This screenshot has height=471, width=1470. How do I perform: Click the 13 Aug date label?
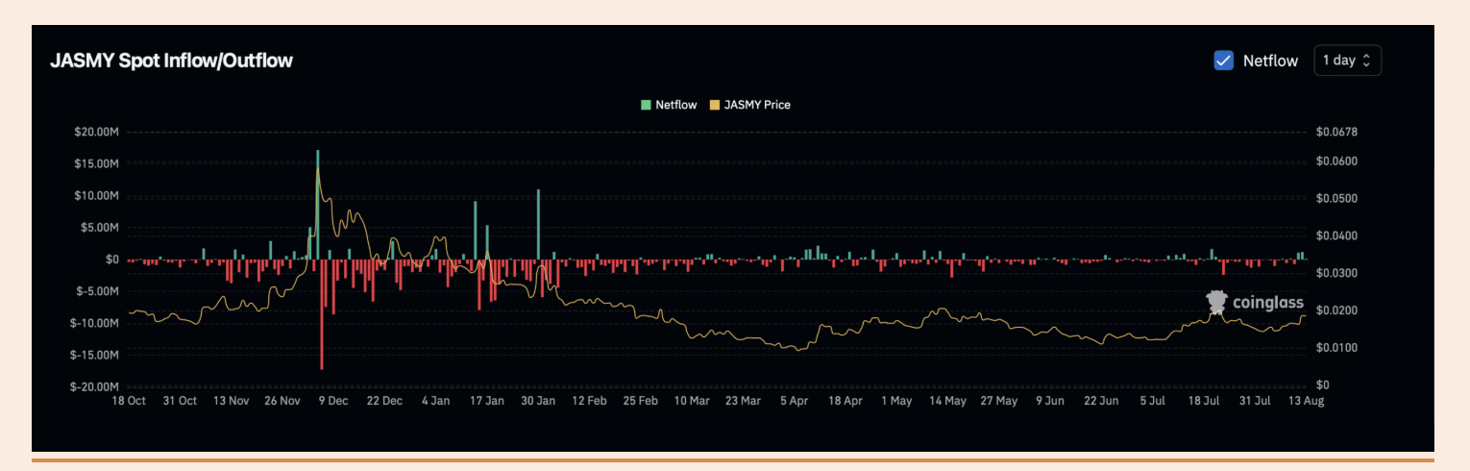pyautogui.click(x=1306, y=401)
